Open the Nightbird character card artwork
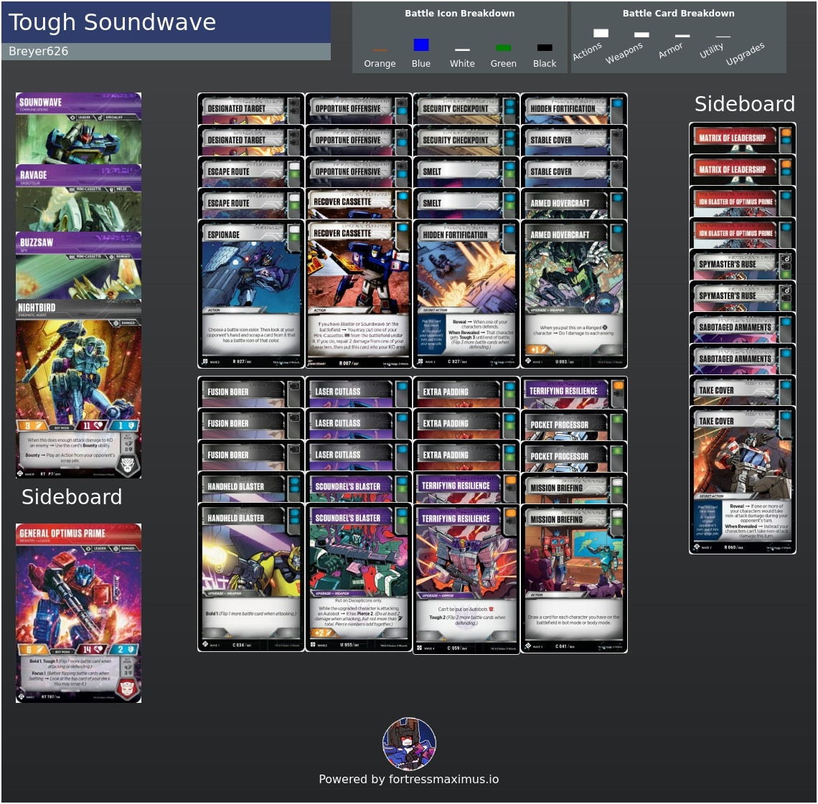The height and width of the screenshot is (804, 818). 78,370
